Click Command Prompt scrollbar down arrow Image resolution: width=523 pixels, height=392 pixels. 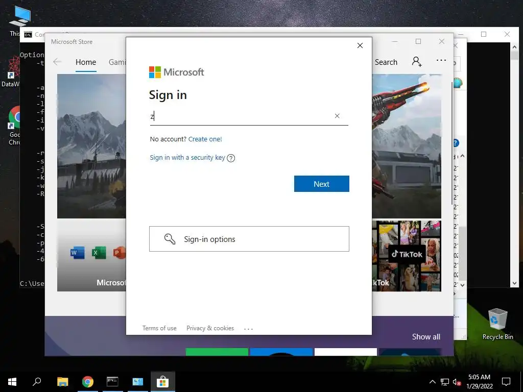514,283
